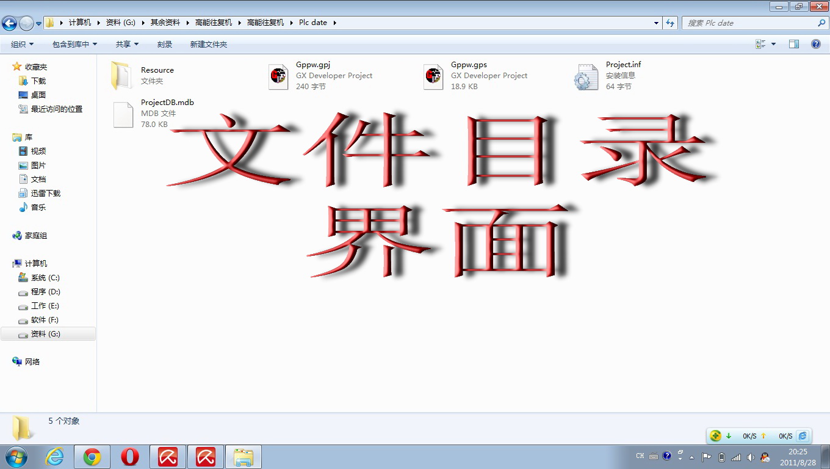This screenshot has height=469, width=830.
Task: Open Opera browser from the taskbar
Action: pos(129,457)
